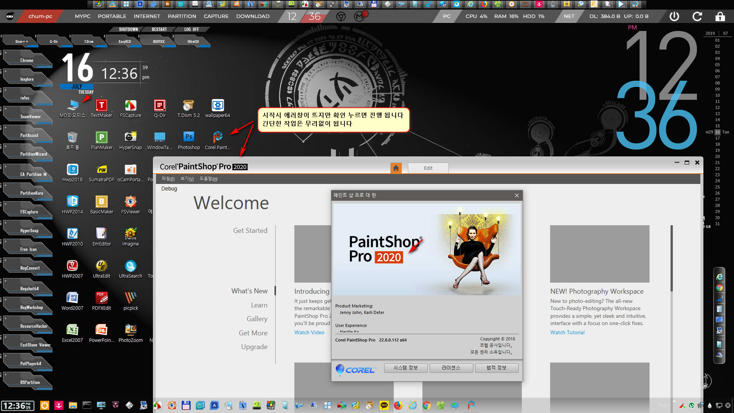This screenshot has width=734, height=413.
Task: Open the 파일(F) menu in PaintShop Pro
Action: pos(168,179)
